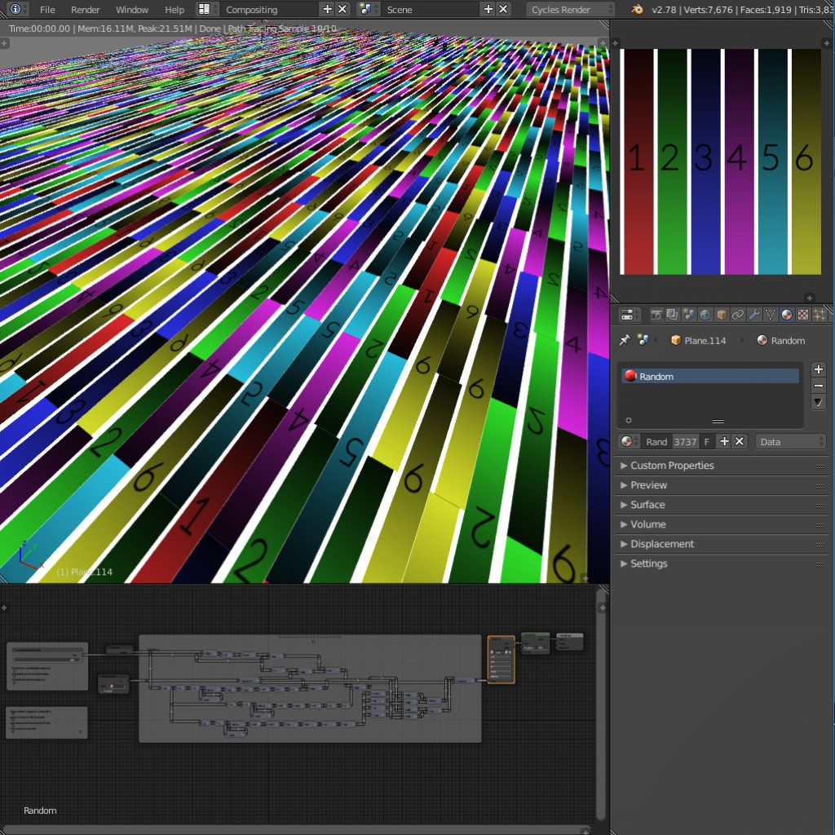Open the Render menu
The image size is (835, 835).
(x=85, y=9)
